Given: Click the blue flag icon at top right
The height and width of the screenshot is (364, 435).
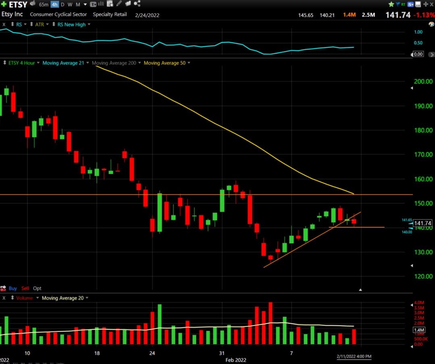Looking at the screenshot, I should tap(398, 4).
